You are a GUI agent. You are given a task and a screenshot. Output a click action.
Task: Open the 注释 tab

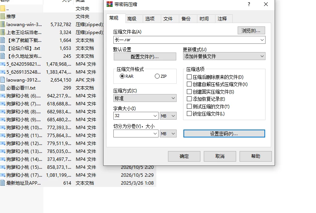[x=222, y=19]
